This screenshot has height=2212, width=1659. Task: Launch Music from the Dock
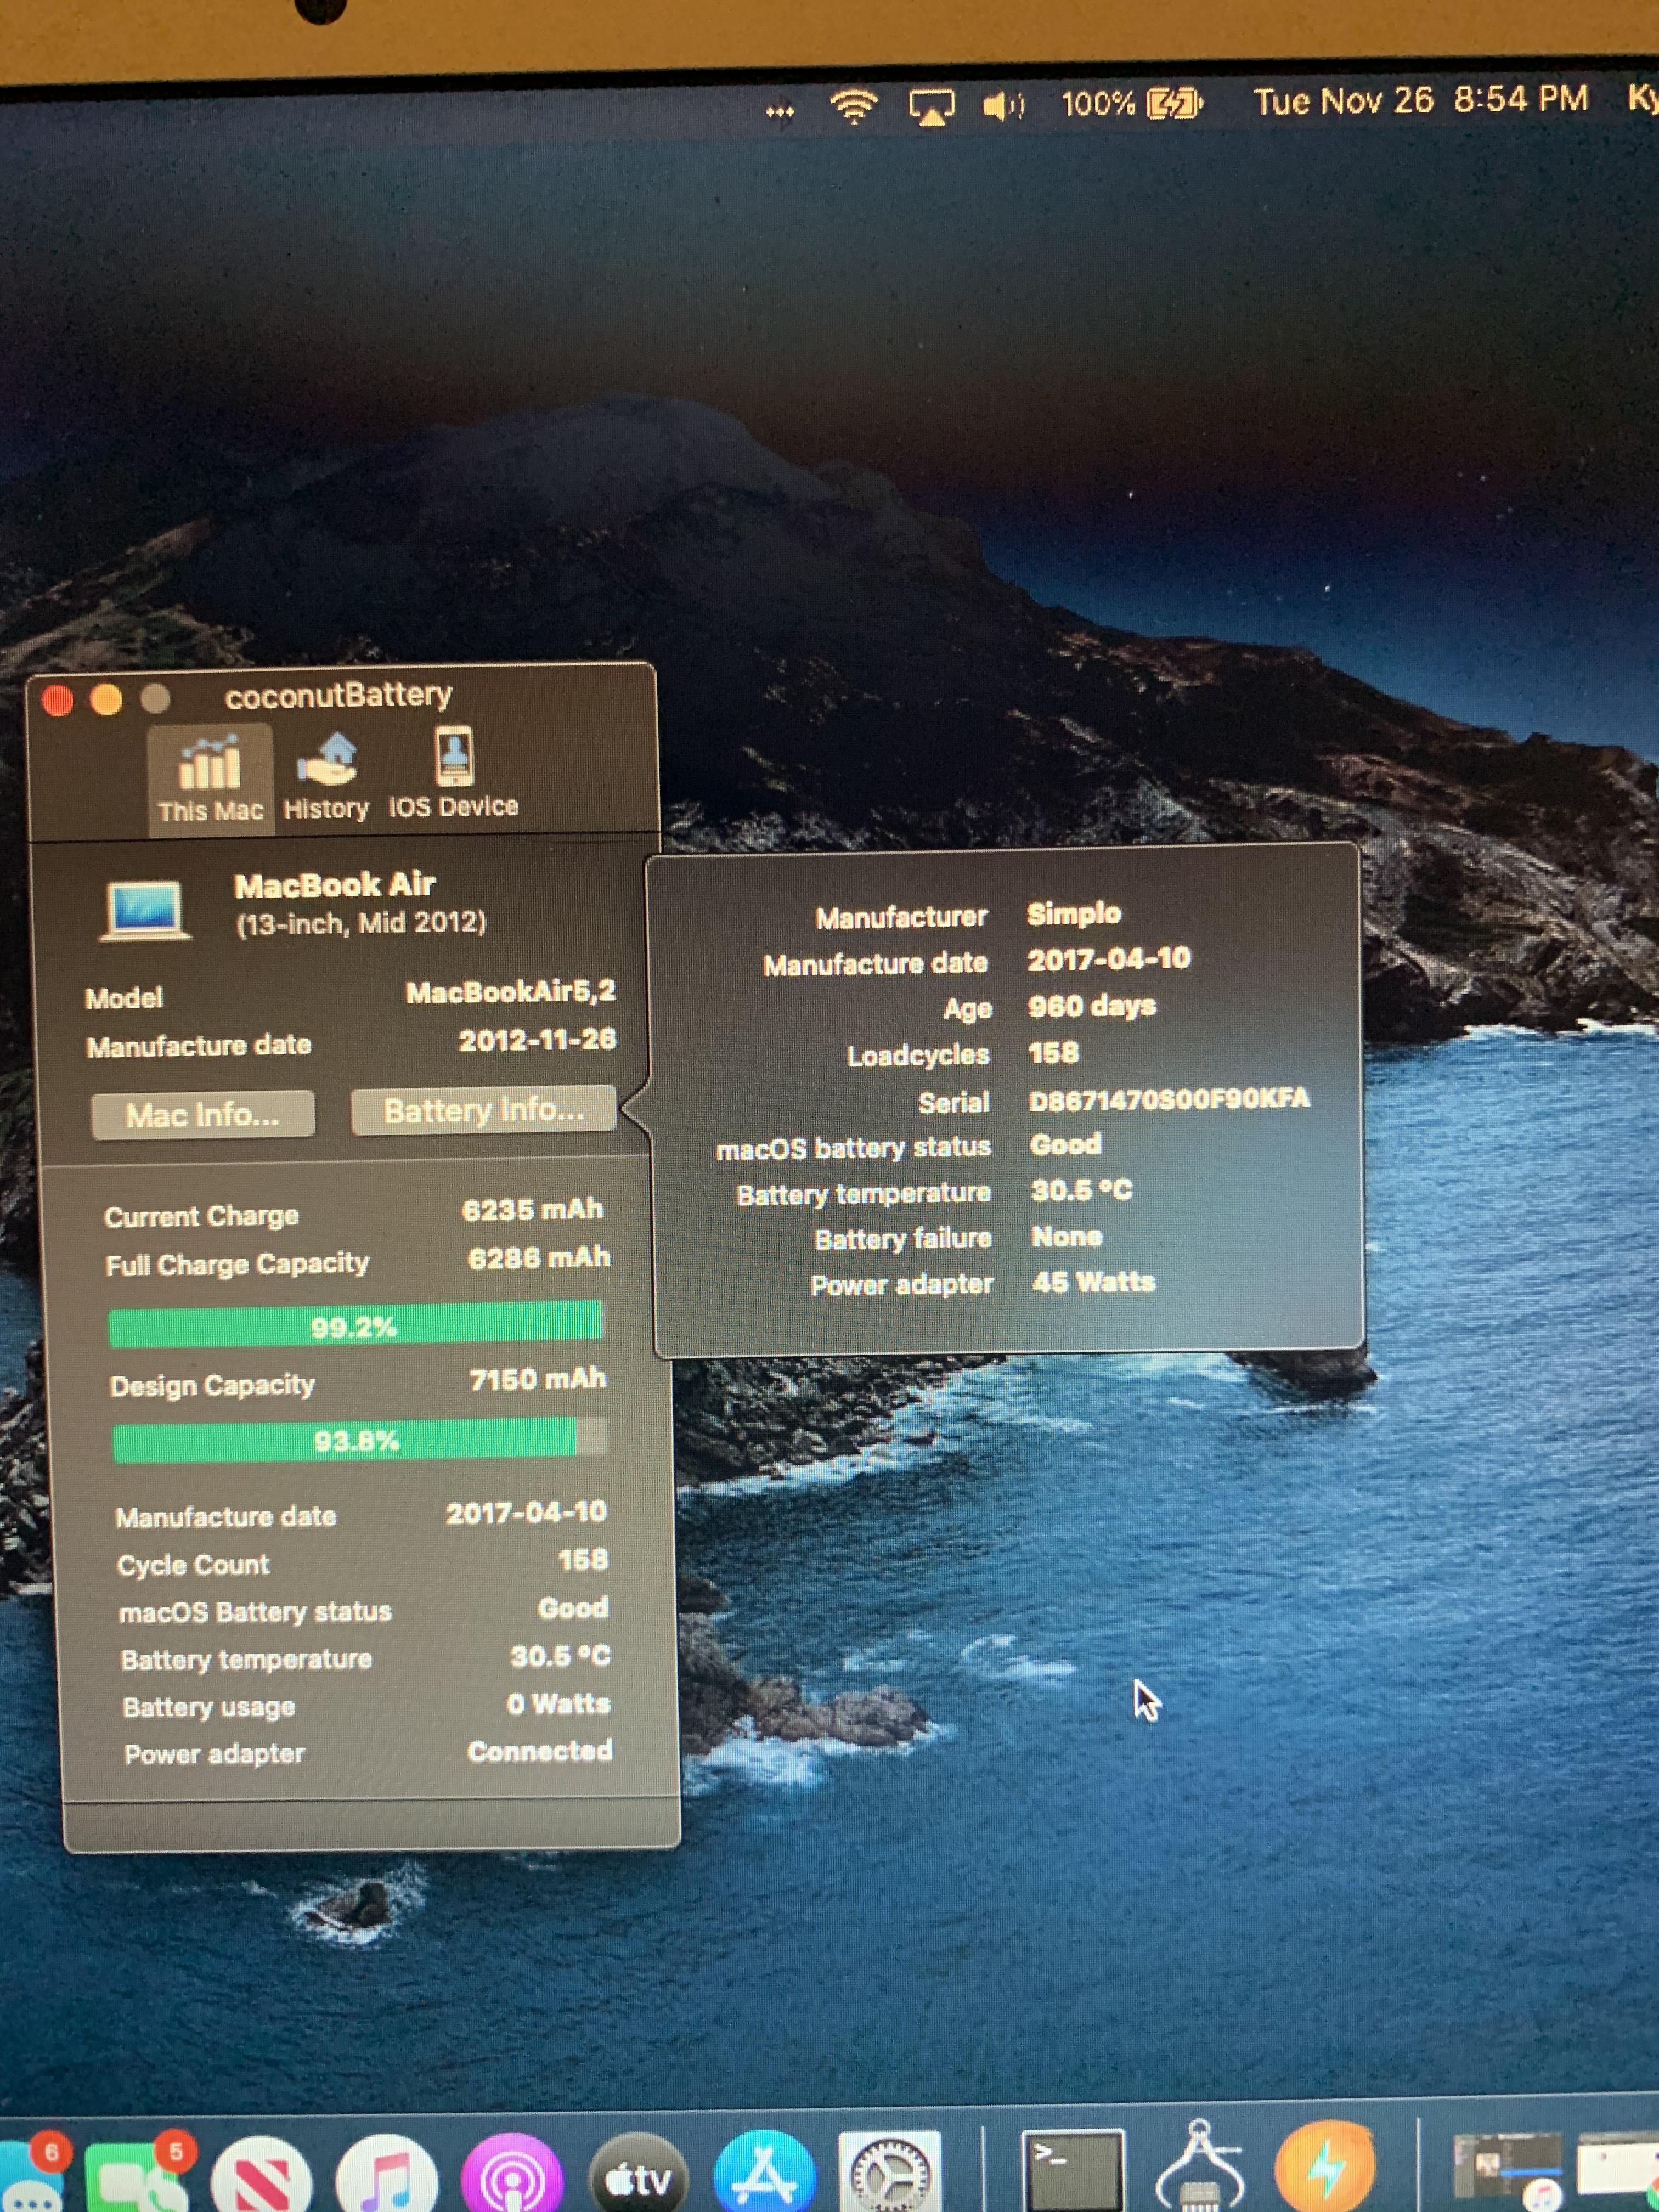coord(387,2178)
